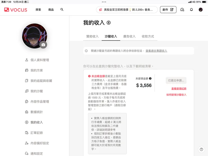This screenshot has height=156, width=208.
Task: Click the salon icon beside 我的沙龍
Action: [x=27, y=91]
